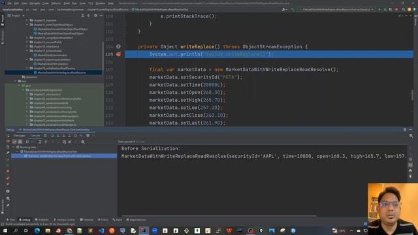Toggle show passed tests checkmark
Image resolution: width=418 pixels, height=235 pixels.
[x=14, y=142]
